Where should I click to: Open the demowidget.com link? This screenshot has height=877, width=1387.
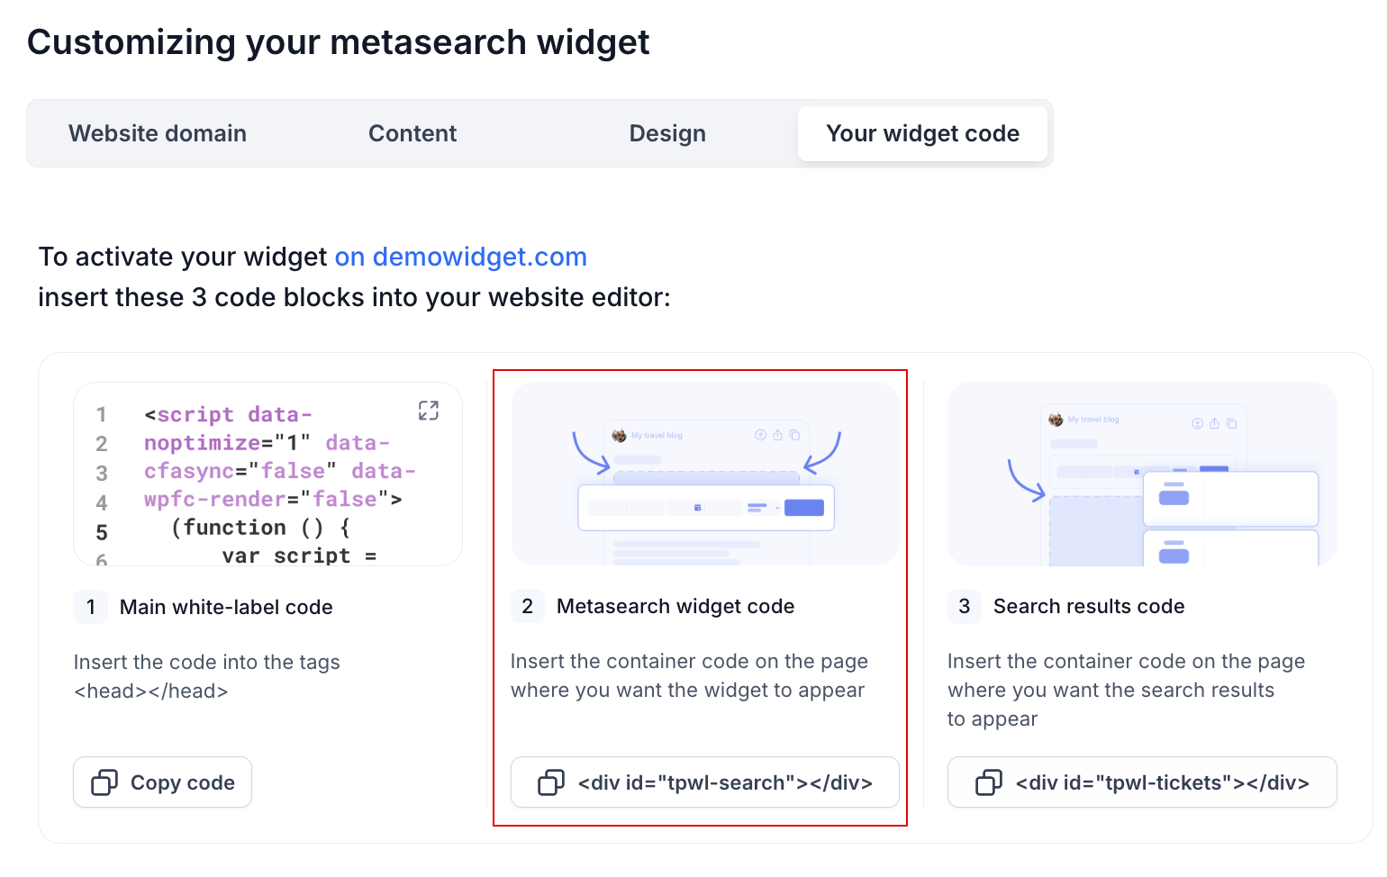click(x=461, y=257)
